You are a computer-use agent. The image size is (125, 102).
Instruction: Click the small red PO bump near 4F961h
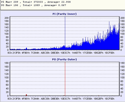pos(26,95)
